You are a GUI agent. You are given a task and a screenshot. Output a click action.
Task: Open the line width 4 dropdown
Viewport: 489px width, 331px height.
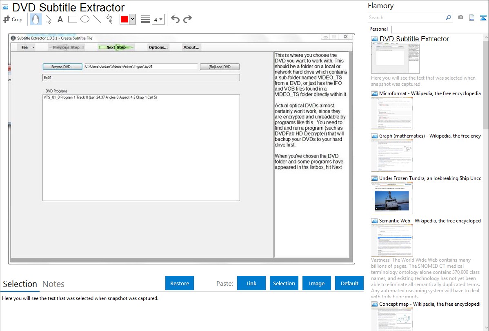coord(158,19)
